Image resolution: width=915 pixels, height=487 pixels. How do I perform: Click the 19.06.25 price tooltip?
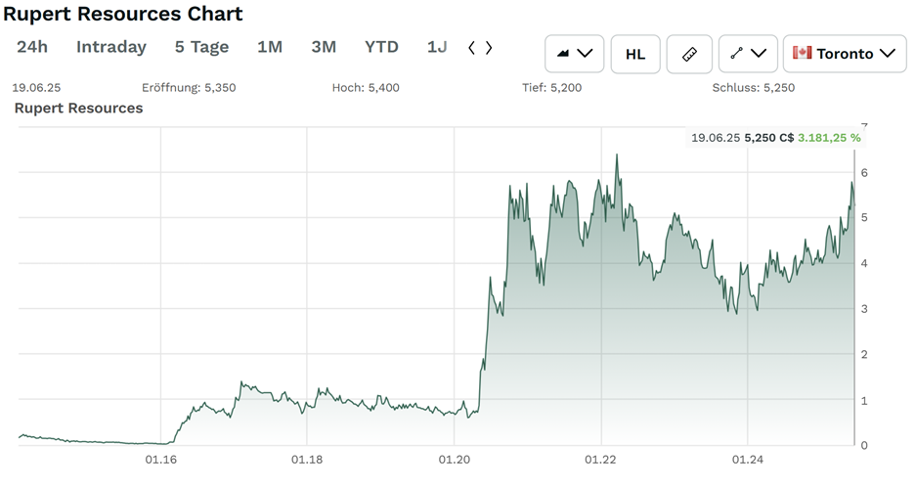[x=775, y=138]
